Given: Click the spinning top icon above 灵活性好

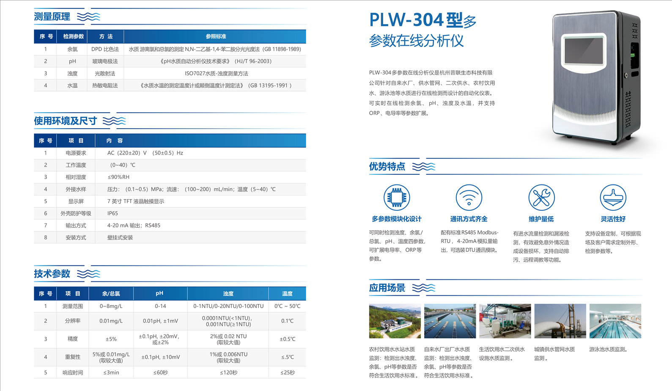Looking at the screenshot, I should coord(613,198).
